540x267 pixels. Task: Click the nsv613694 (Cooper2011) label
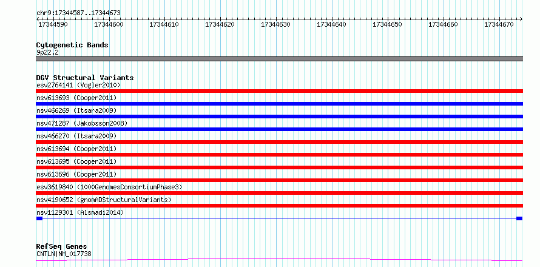(76, 149)
